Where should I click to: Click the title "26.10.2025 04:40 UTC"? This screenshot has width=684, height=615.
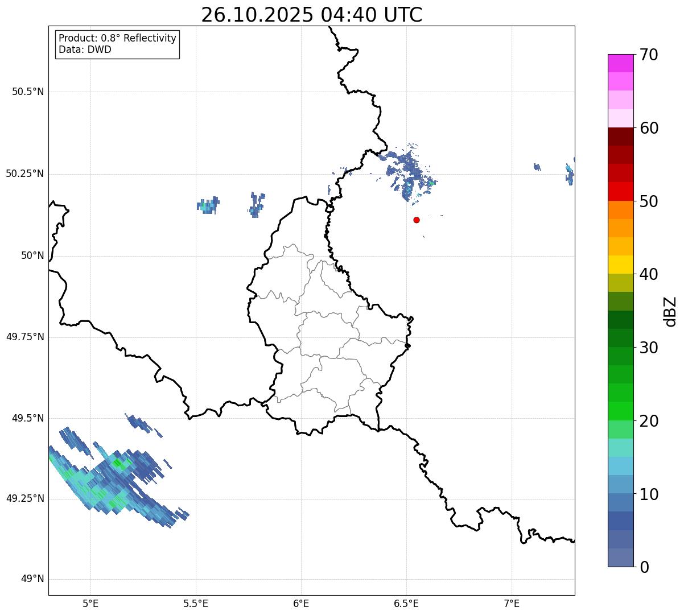pos(312,14)
